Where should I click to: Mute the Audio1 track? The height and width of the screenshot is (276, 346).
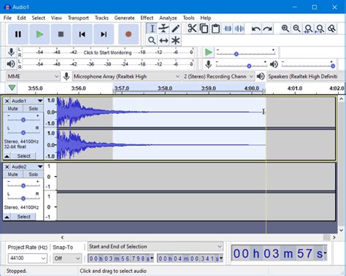click(13, 109)
